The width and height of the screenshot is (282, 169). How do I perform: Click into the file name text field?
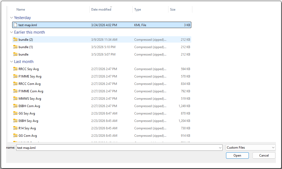click(117, 148)
